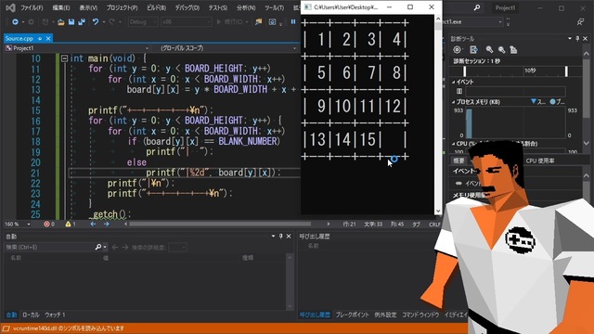Toggle auto-hide pin on diagnostic tools panel

point(577,38)
